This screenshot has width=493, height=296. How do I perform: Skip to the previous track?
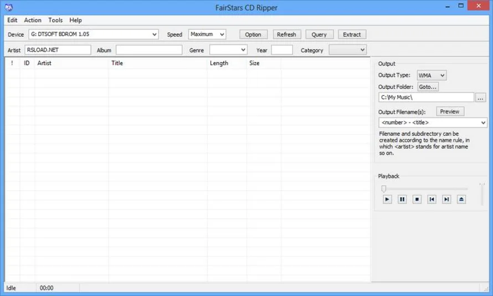(x=432, y=200)
